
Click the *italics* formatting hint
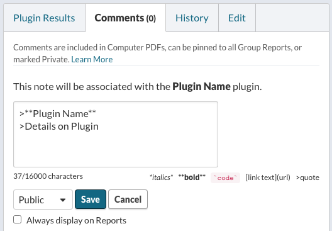point(161,177)
